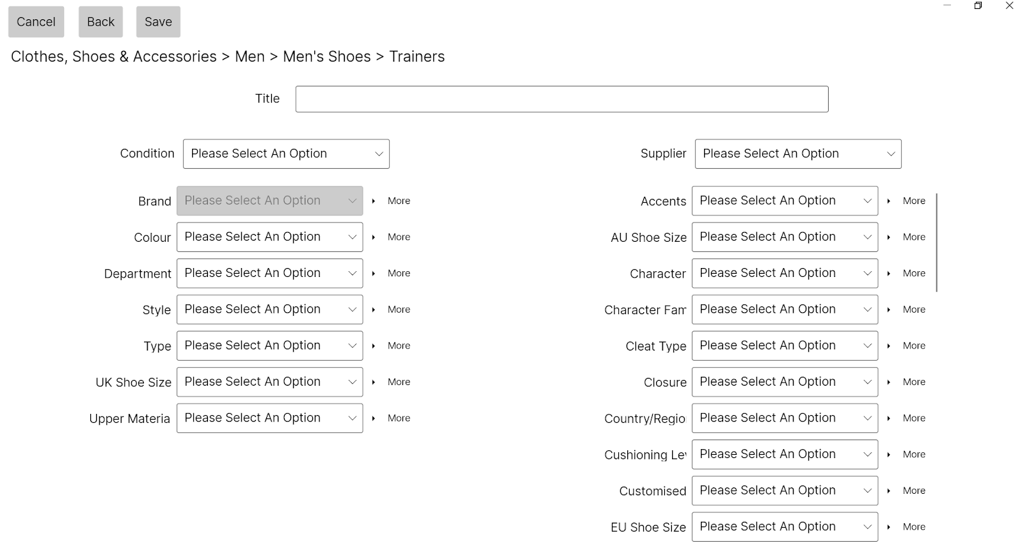Click the Cancel button
Screen dimensions: 1024x545
click(x=36, y=22)
